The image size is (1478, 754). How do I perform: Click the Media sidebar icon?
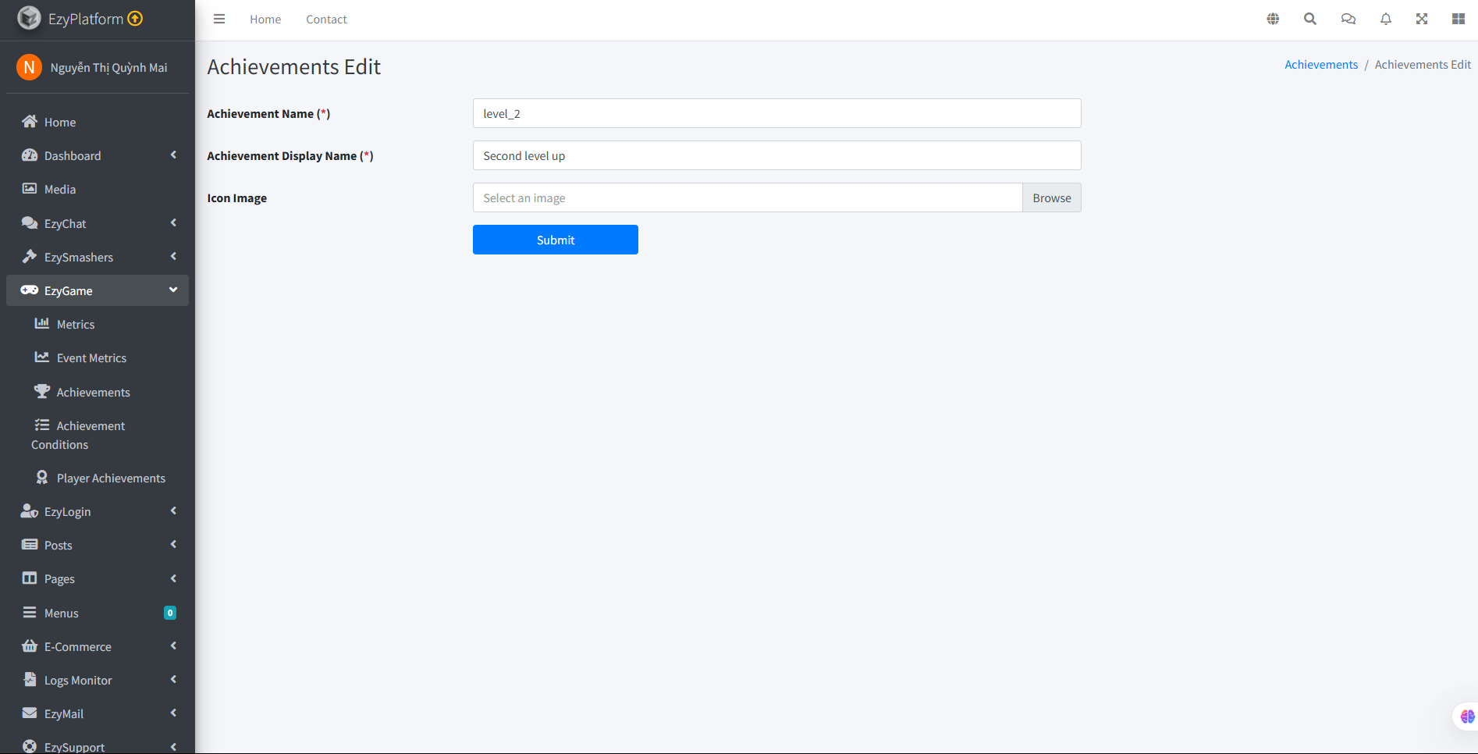click(x=29, y=188)
